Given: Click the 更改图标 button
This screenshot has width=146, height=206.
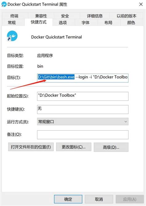Looking at the screenshot, I should click(x=74, y=147).
